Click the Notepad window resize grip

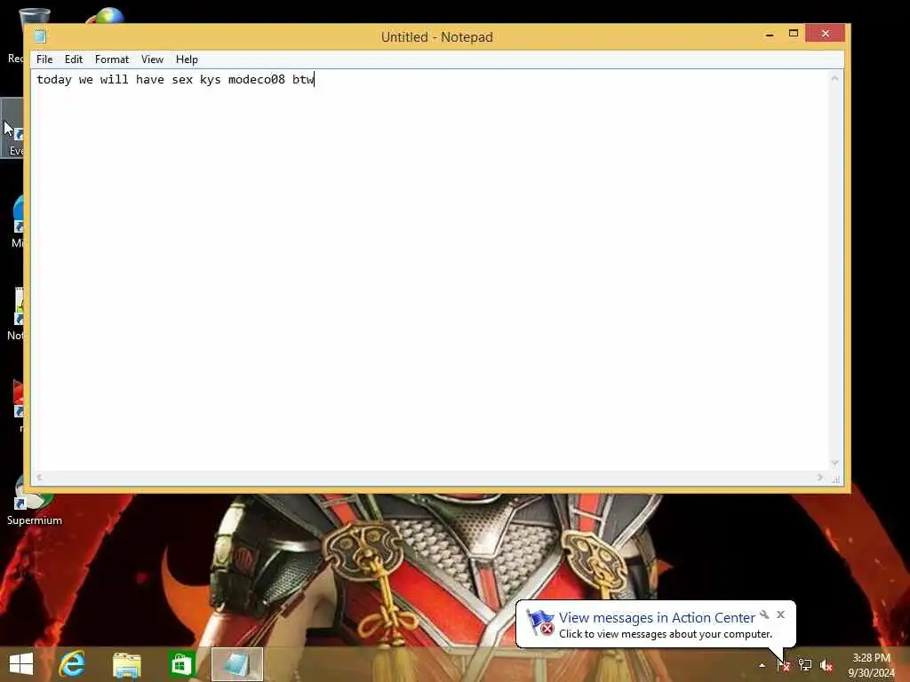pos(836,479)
